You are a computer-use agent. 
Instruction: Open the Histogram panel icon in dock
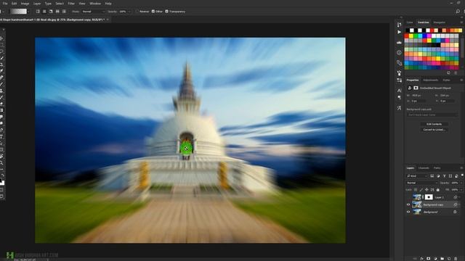pos(399,43)
